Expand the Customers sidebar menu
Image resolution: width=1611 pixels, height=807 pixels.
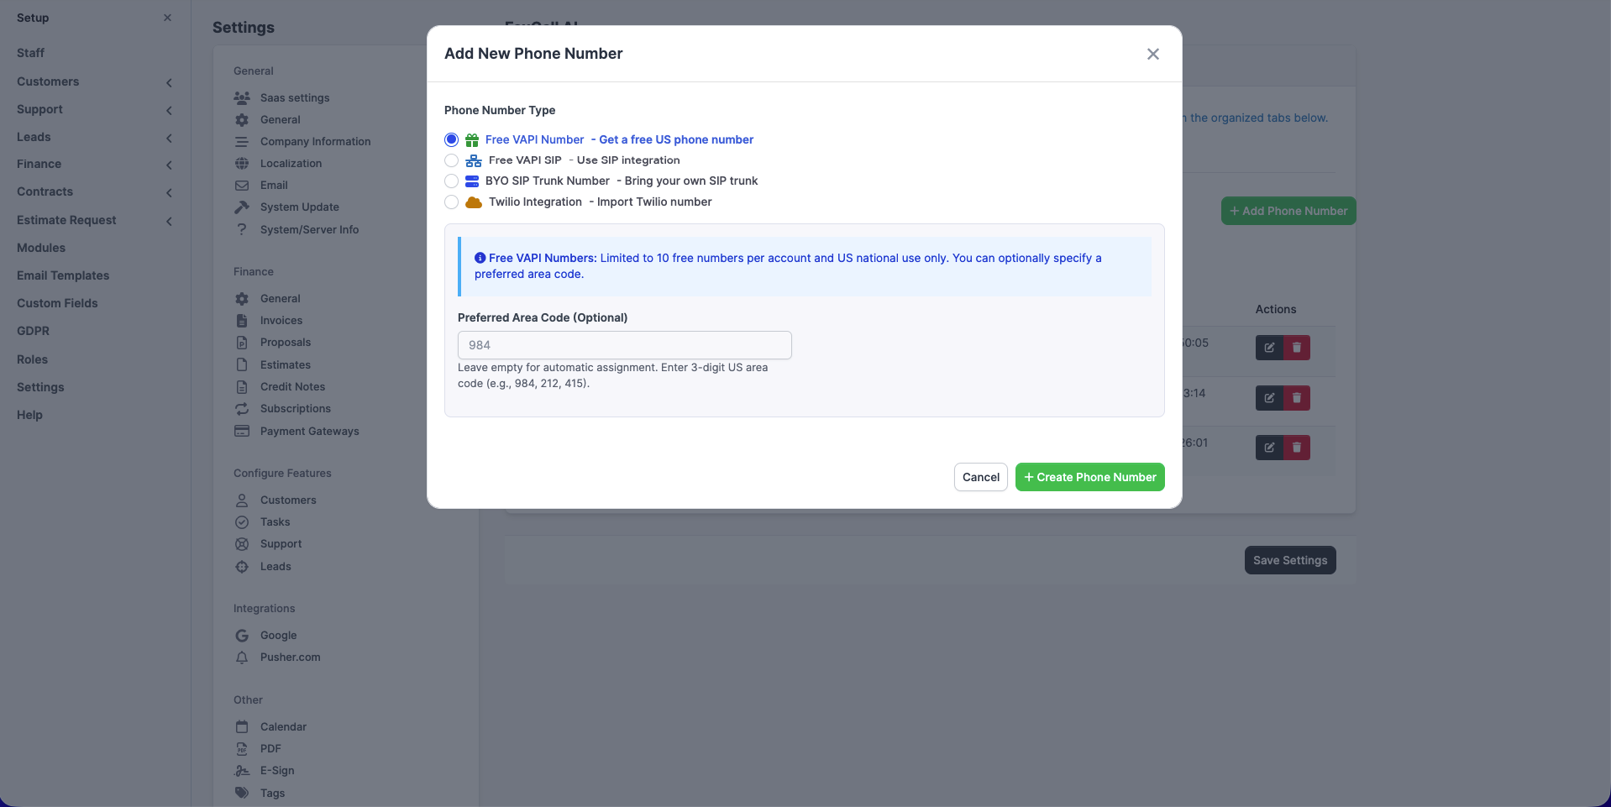click(169, 82)
